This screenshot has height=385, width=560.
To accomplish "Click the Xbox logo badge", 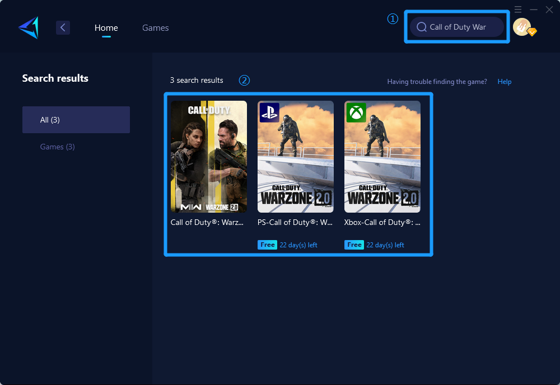I will pyautogui.click(x=356, y=112).
